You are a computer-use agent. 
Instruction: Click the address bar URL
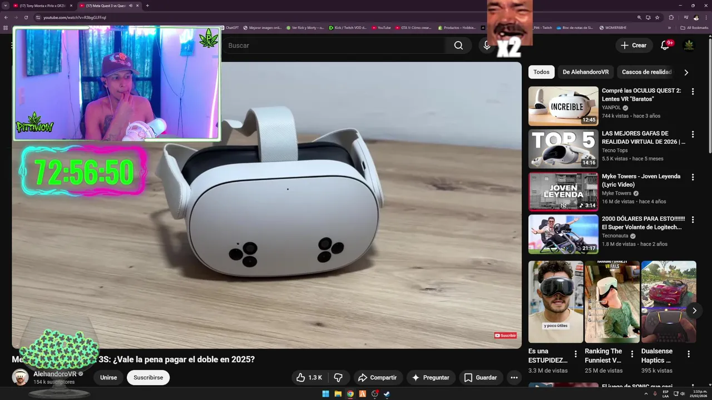click(x=75, y=18)
